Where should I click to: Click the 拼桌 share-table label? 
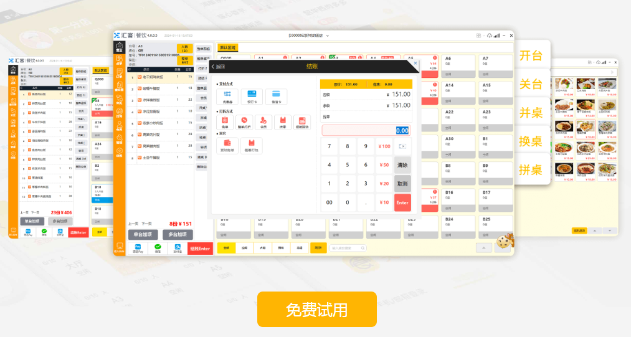point(531,170)
